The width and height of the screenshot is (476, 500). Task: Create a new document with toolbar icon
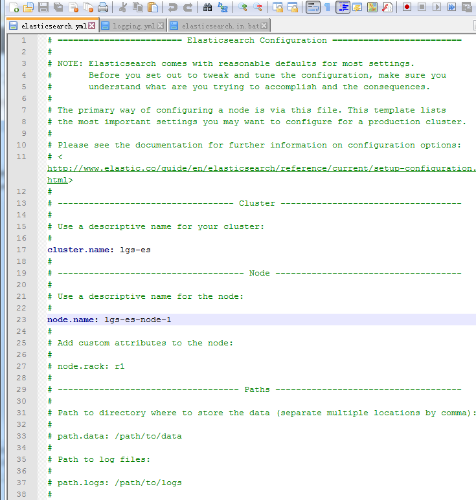click(x=14, y=7)
